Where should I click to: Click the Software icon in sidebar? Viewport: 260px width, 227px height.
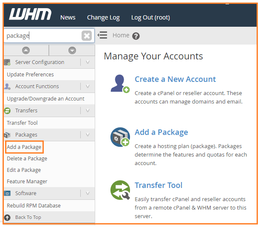click(7, 193)
